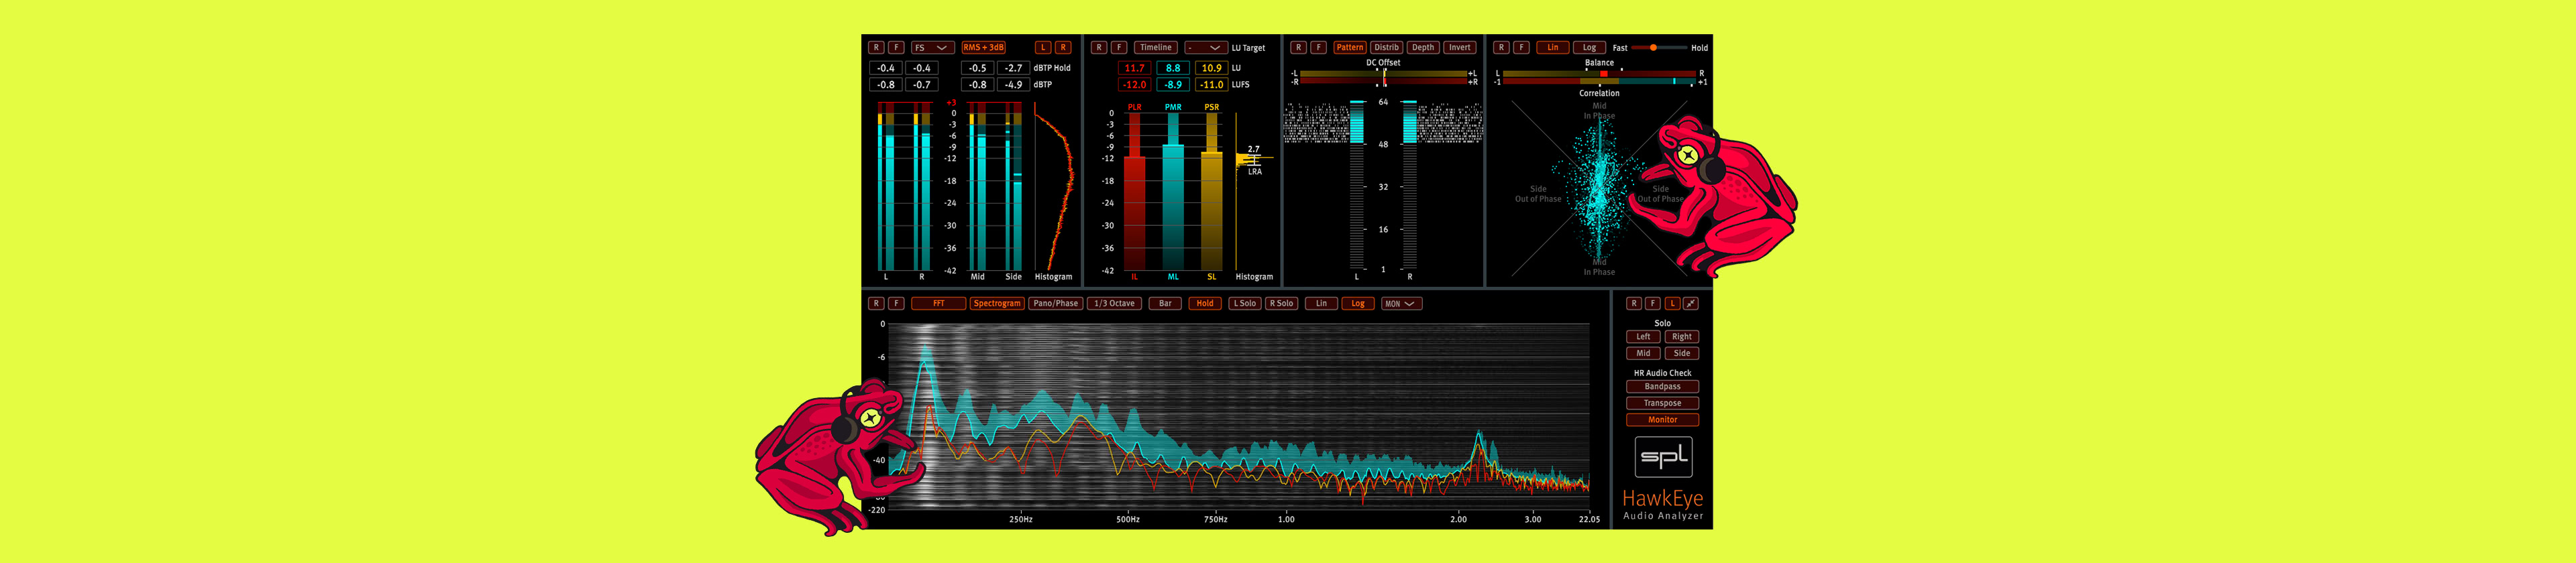Toggle the Monitor button under HR Audio Check
The height and width of the screenshot is (563, 2576).
click(x=1662, y=420)
